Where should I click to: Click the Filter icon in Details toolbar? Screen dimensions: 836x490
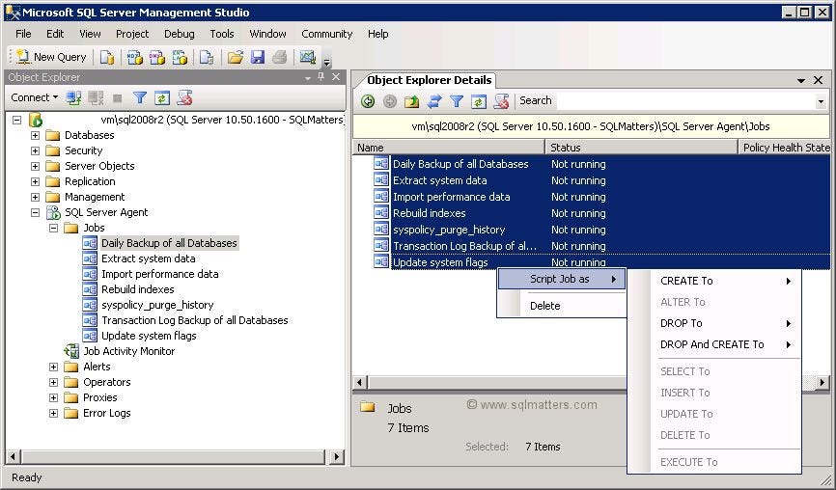tap(457, 101)
